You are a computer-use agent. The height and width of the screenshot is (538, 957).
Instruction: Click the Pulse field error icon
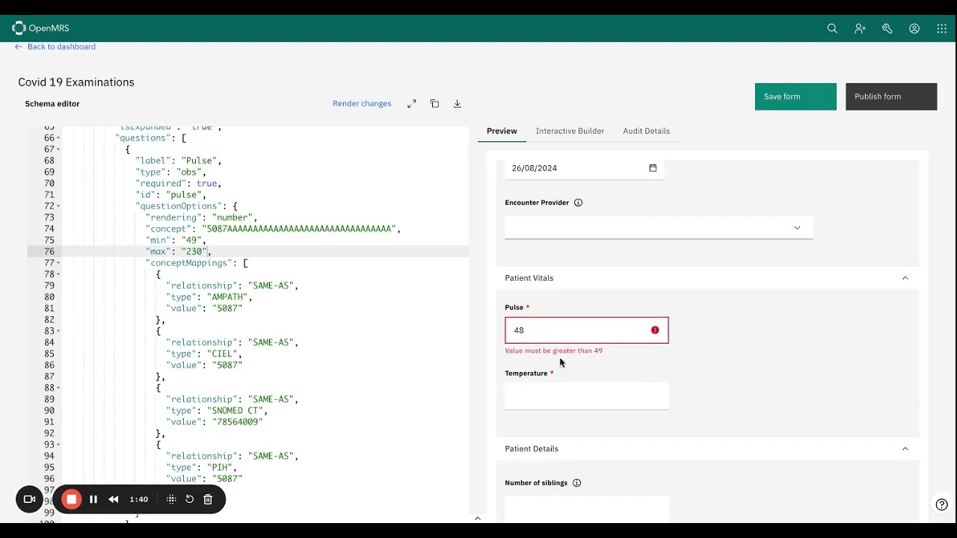655,330
